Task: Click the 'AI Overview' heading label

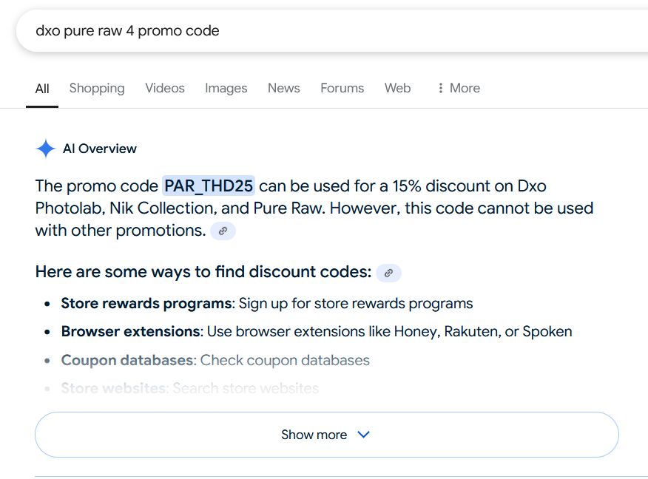Action: (x=100, y=149)
